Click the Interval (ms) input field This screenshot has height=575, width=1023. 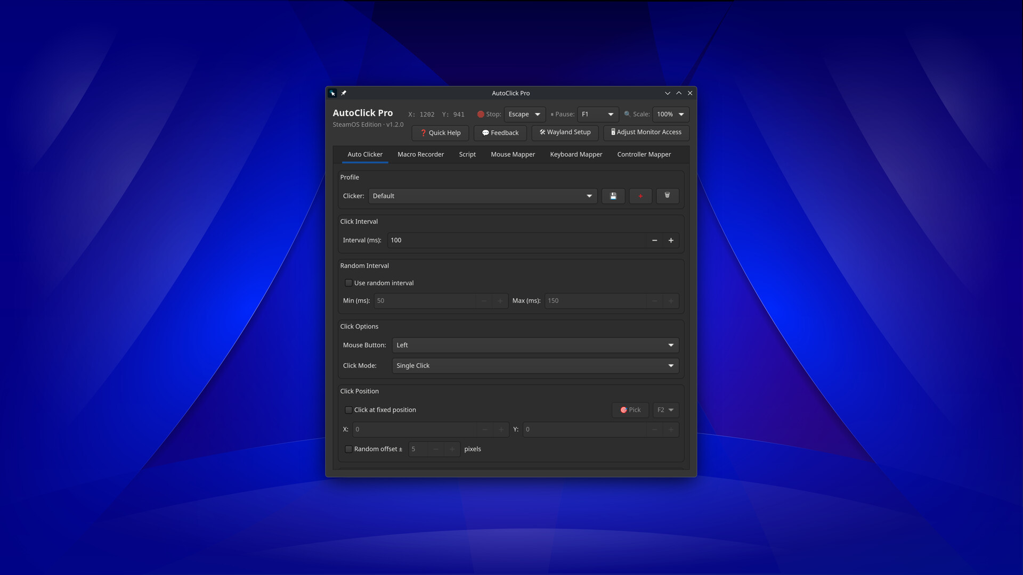click(516, 240)
